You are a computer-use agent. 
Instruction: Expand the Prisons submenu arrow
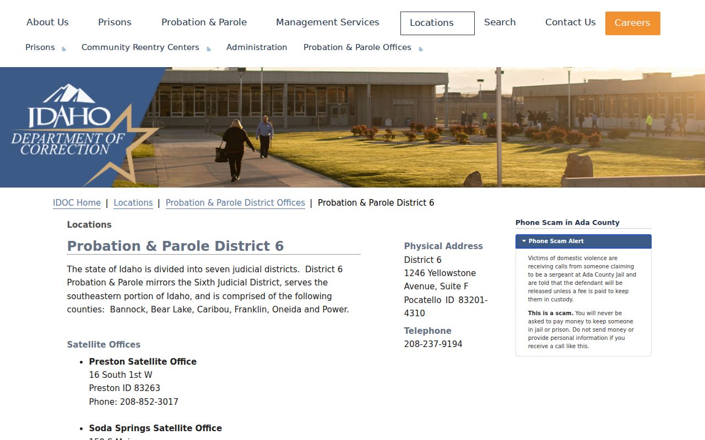pos(64,49)
